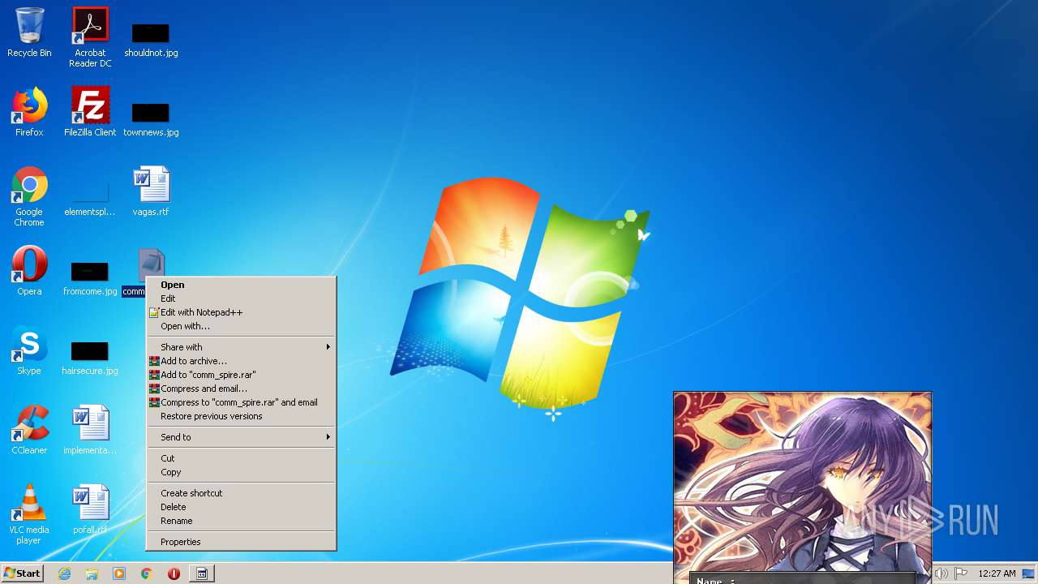This screenshot has height=584, width=1038.
Task: Click Chrome icon in taskbar
Action: pyautogui.click(x=147, y=573)
